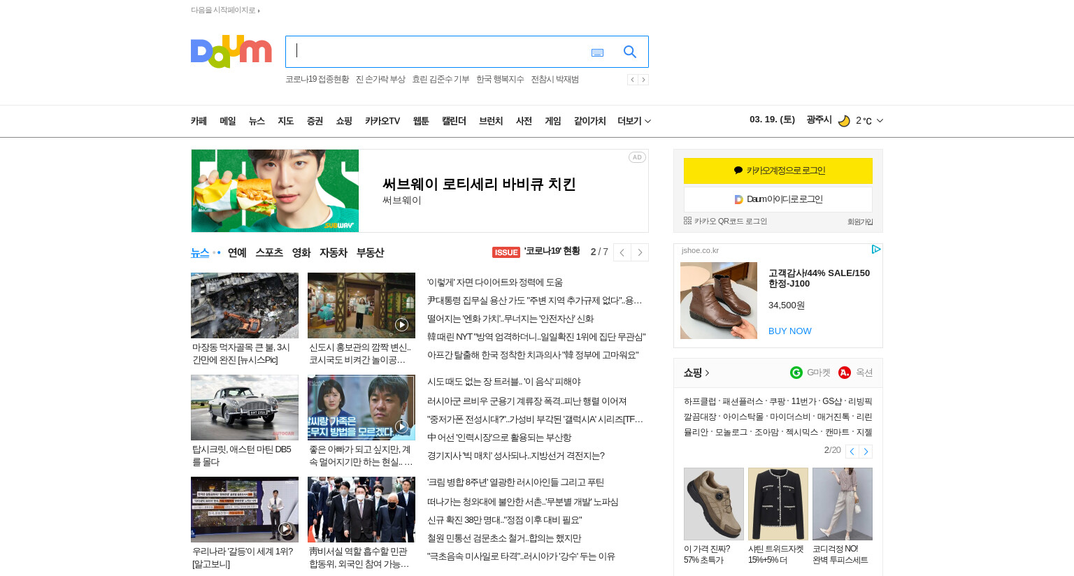Click the '코로나19' 현황 issue link
Image resolution: width=1074 pixels, height=576 pixels.
click(552, 251)
